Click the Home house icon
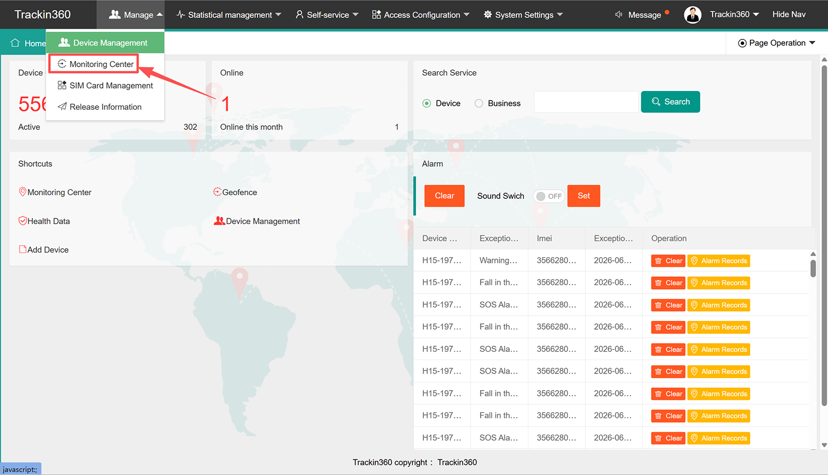This screenshot has width=828, height=475. pos(15,43)
